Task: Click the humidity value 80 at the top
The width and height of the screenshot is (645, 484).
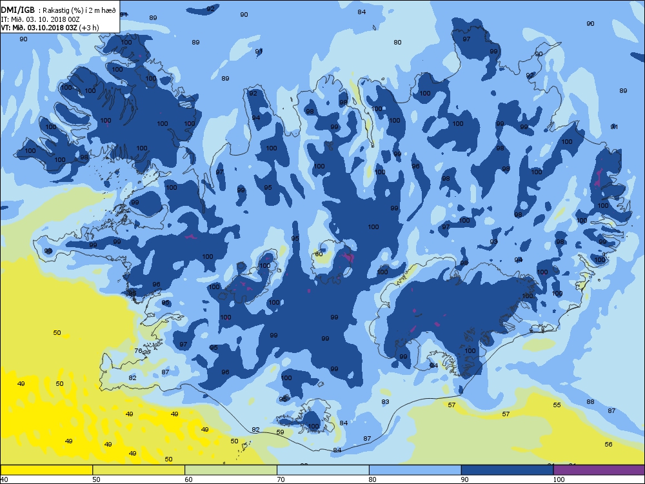Action: [397, 43]
